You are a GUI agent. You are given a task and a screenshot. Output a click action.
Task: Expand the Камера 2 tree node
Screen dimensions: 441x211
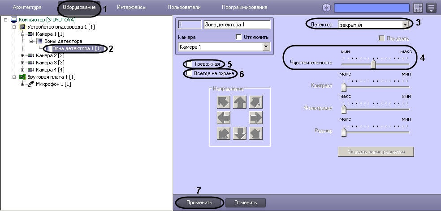pyautogui.click(x=22, y=55)
